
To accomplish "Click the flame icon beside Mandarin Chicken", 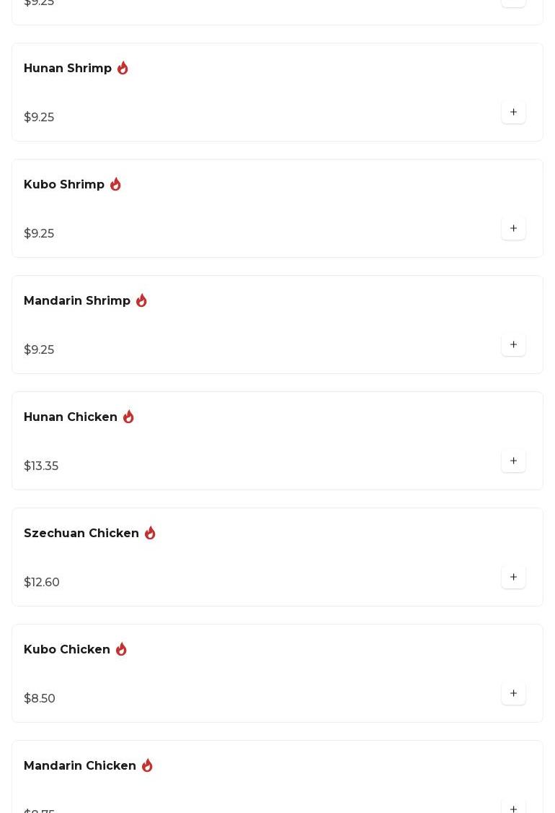I will [147, 765].
